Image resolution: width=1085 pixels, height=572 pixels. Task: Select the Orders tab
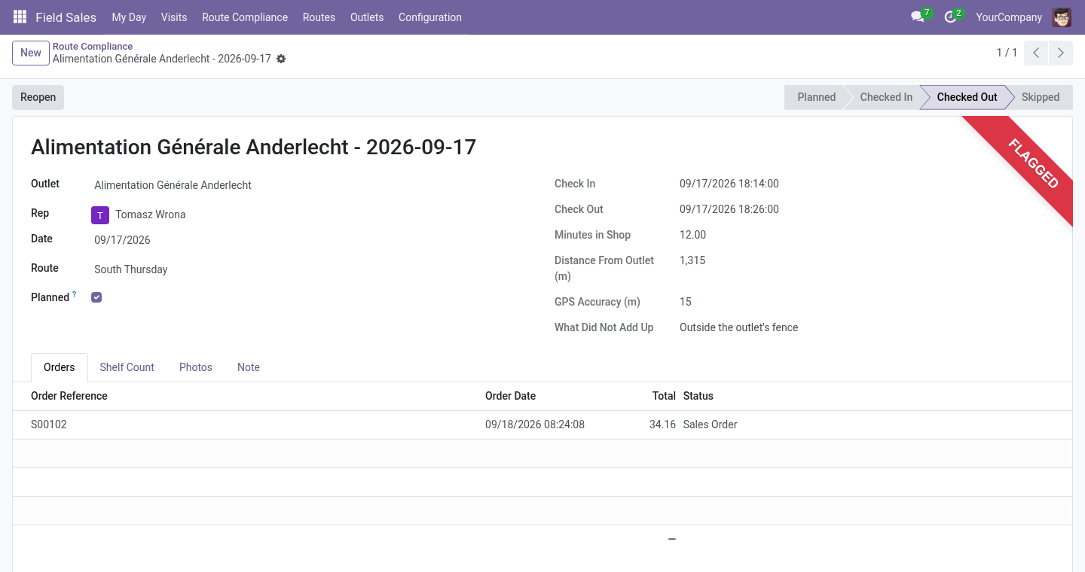coord(60,367)
